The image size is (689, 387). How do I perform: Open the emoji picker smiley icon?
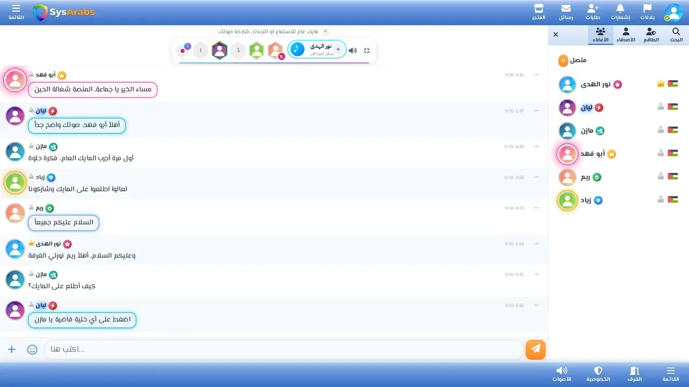tap(32, 349)
